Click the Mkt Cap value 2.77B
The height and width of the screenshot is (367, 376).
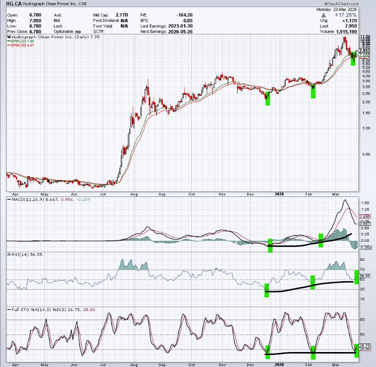click(122, 15)
